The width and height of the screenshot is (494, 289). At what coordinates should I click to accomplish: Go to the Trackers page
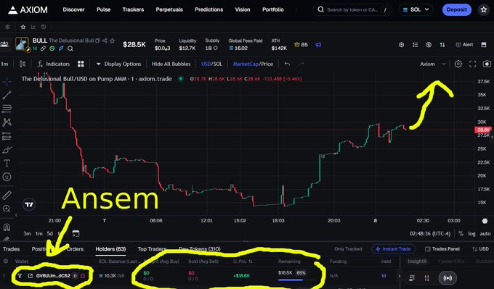tap(133, 9)
